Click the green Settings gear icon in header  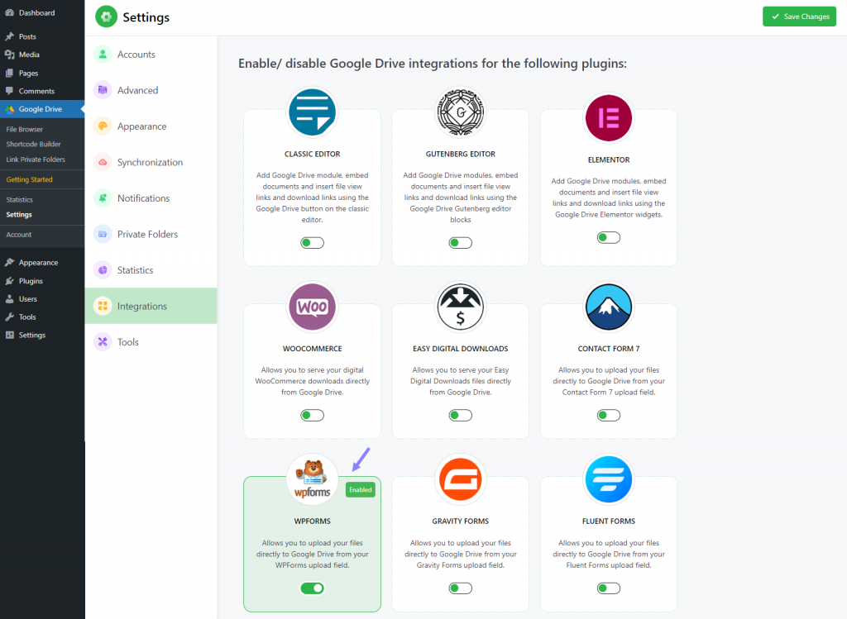106,17
